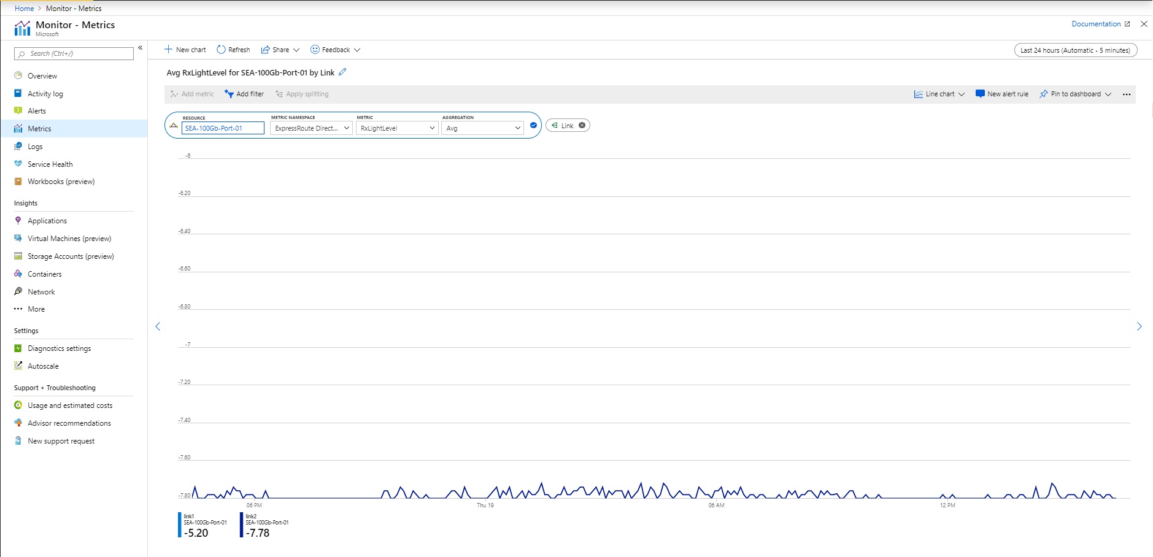Create a new chart
Viewport: 1153px width, 557px height.
coord(185,50)
